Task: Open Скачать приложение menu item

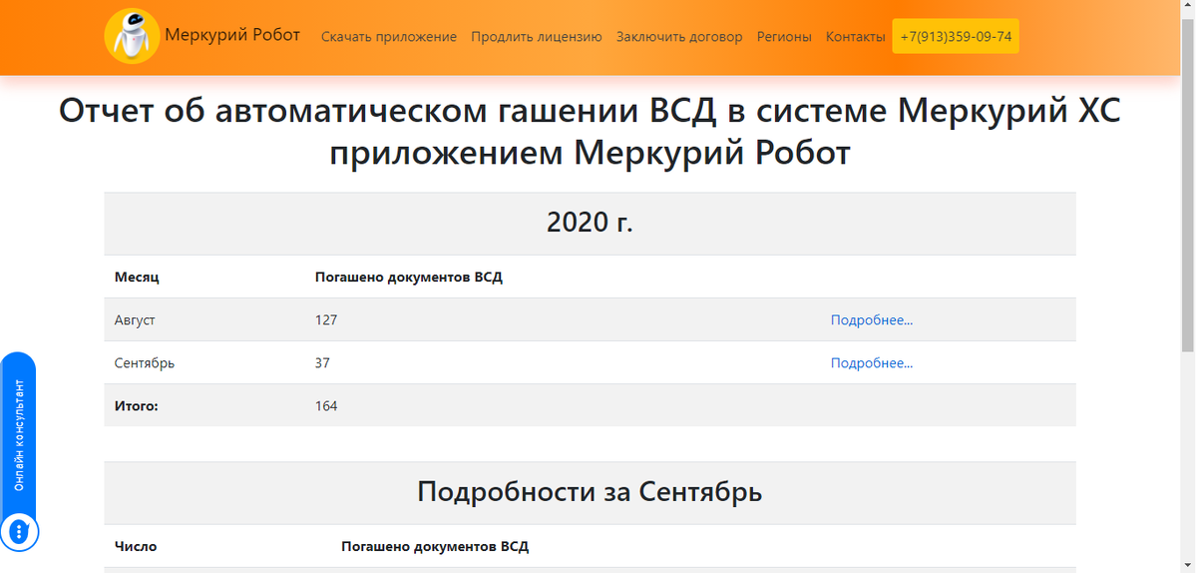Action: pyautogui.click(x=389, y=37)
